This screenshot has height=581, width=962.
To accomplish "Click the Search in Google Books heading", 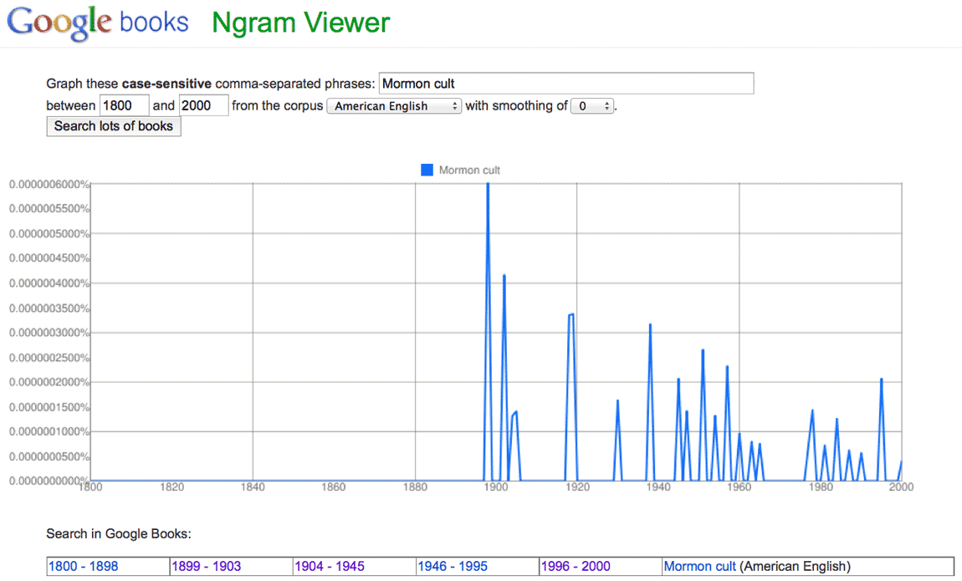I will pos(119,534).
